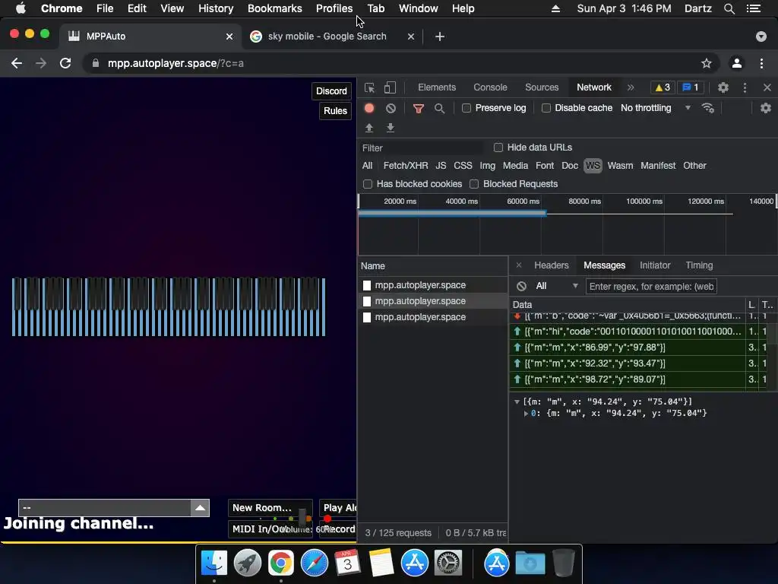Enable the Disable cache checkbox

546,108
